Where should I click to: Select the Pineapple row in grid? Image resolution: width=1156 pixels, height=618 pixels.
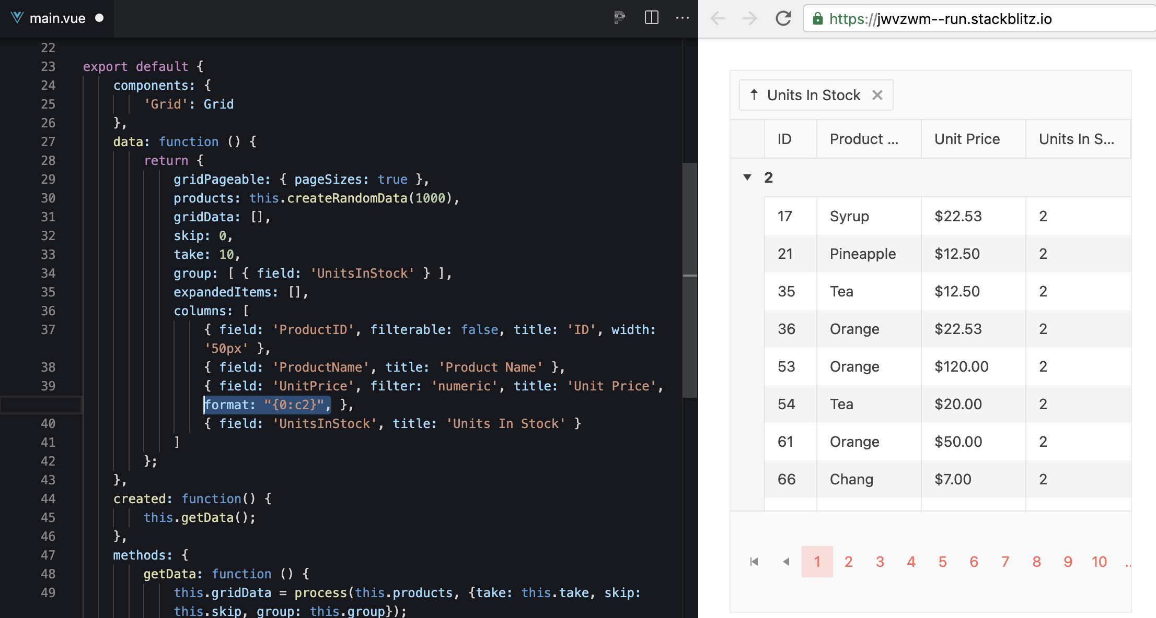tap(862, 254)
